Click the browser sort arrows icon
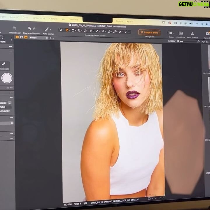This screenshot has height=210, width=210. point(207,42)
